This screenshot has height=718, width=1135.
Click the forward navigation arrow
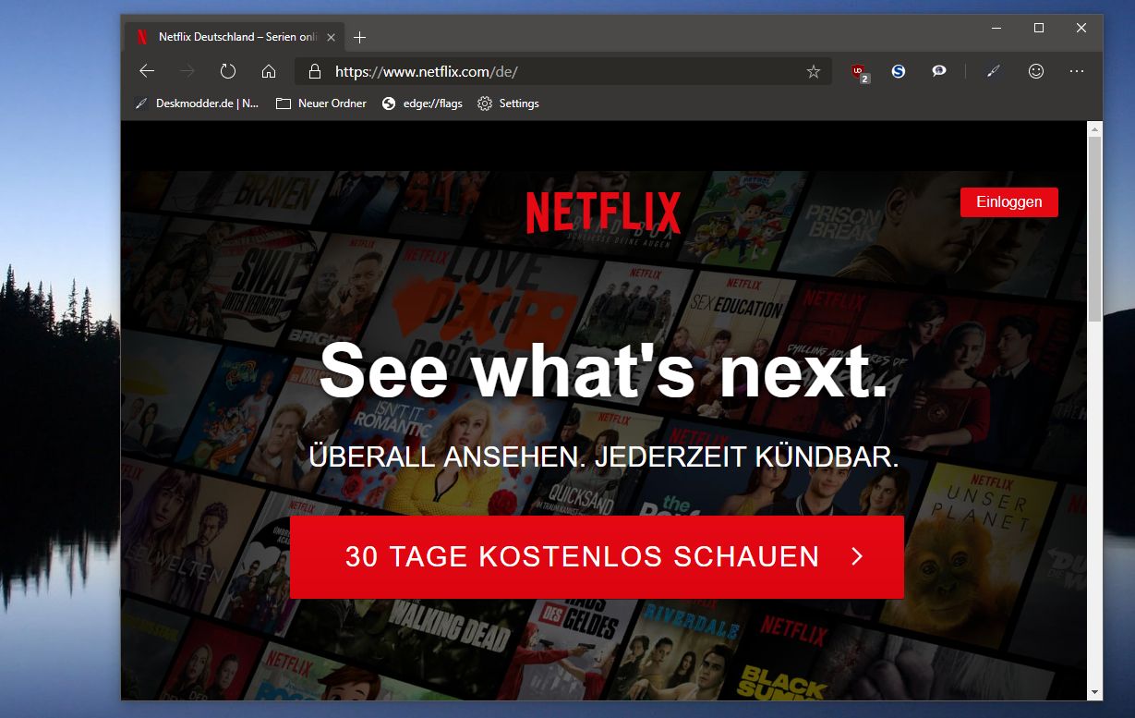[x=187, y=71]
